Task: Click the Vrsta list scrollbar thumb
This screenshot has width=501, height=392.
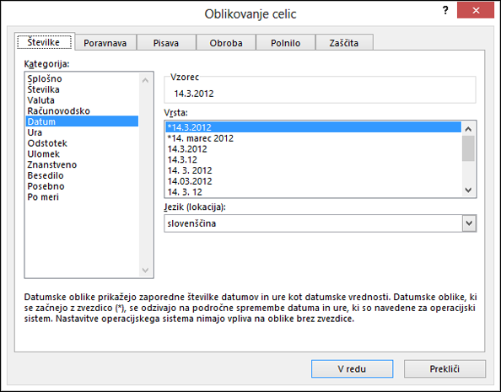Action: (x=468, y=148)
